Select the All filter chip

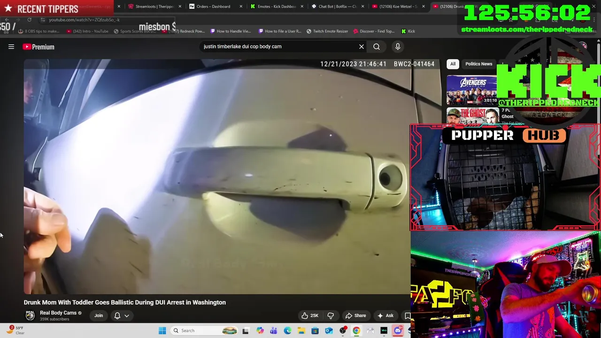coord(453,64)
